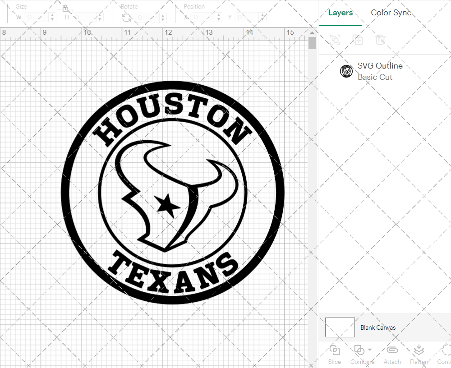
Task: Open the Blank Canvas color swatch
Action: 340,327
